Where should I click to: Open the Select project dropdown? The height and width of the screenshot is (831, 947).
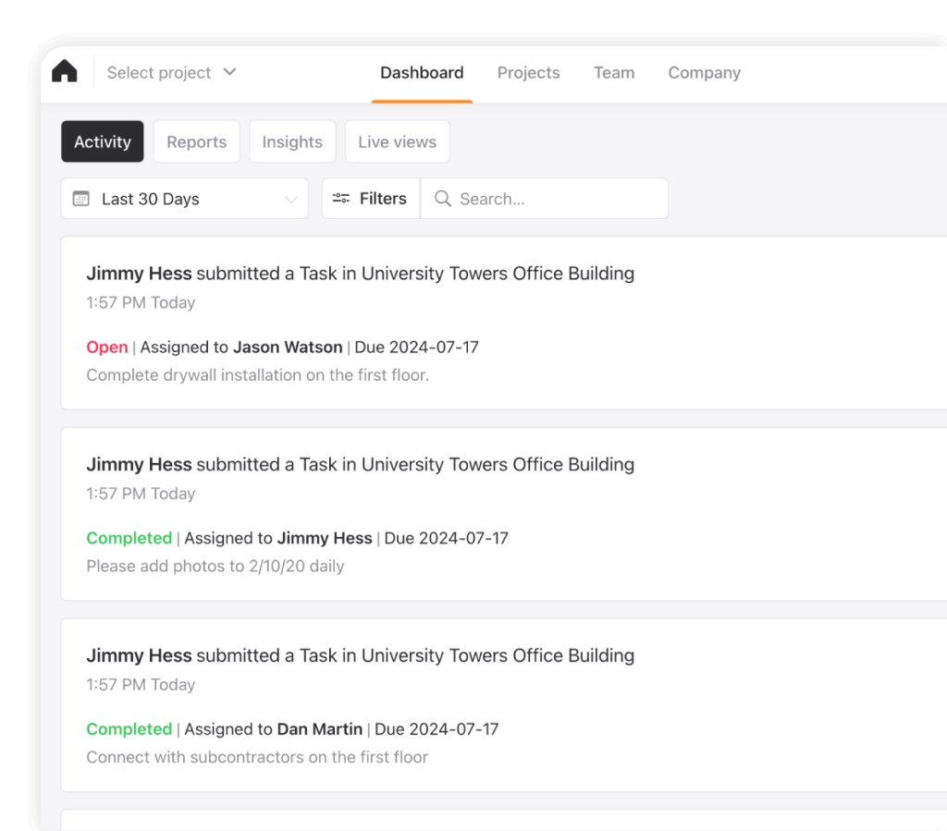click(x=159, y=73)
